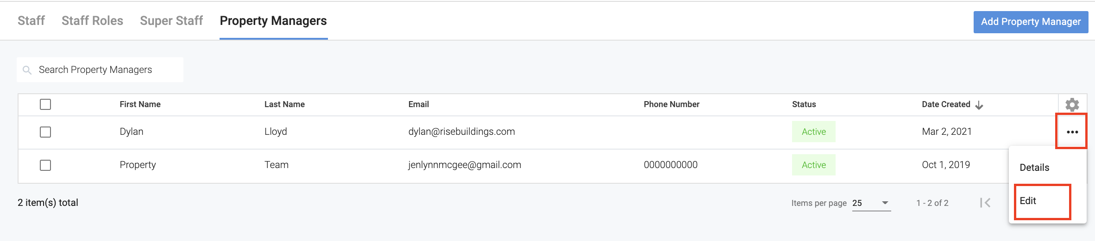
Task: Click the Date Created sort arrow
Action: pyautogui.click(x=979, y=105)
